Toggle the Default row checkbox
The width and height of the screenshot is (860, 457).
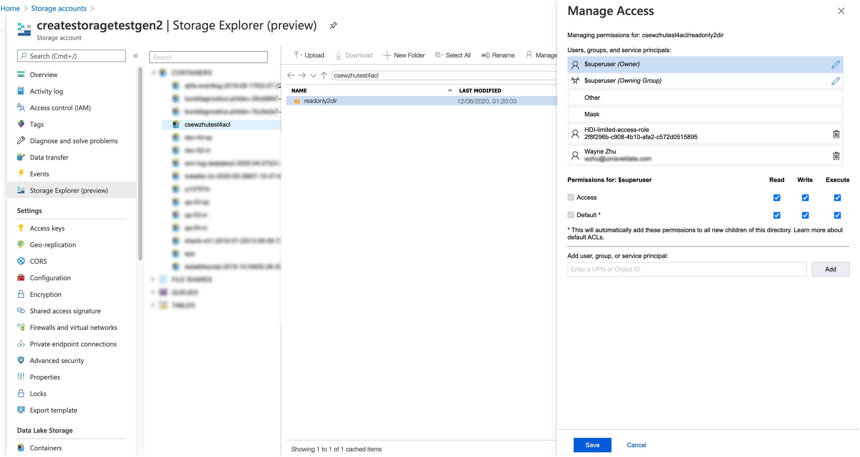point(571,215)
